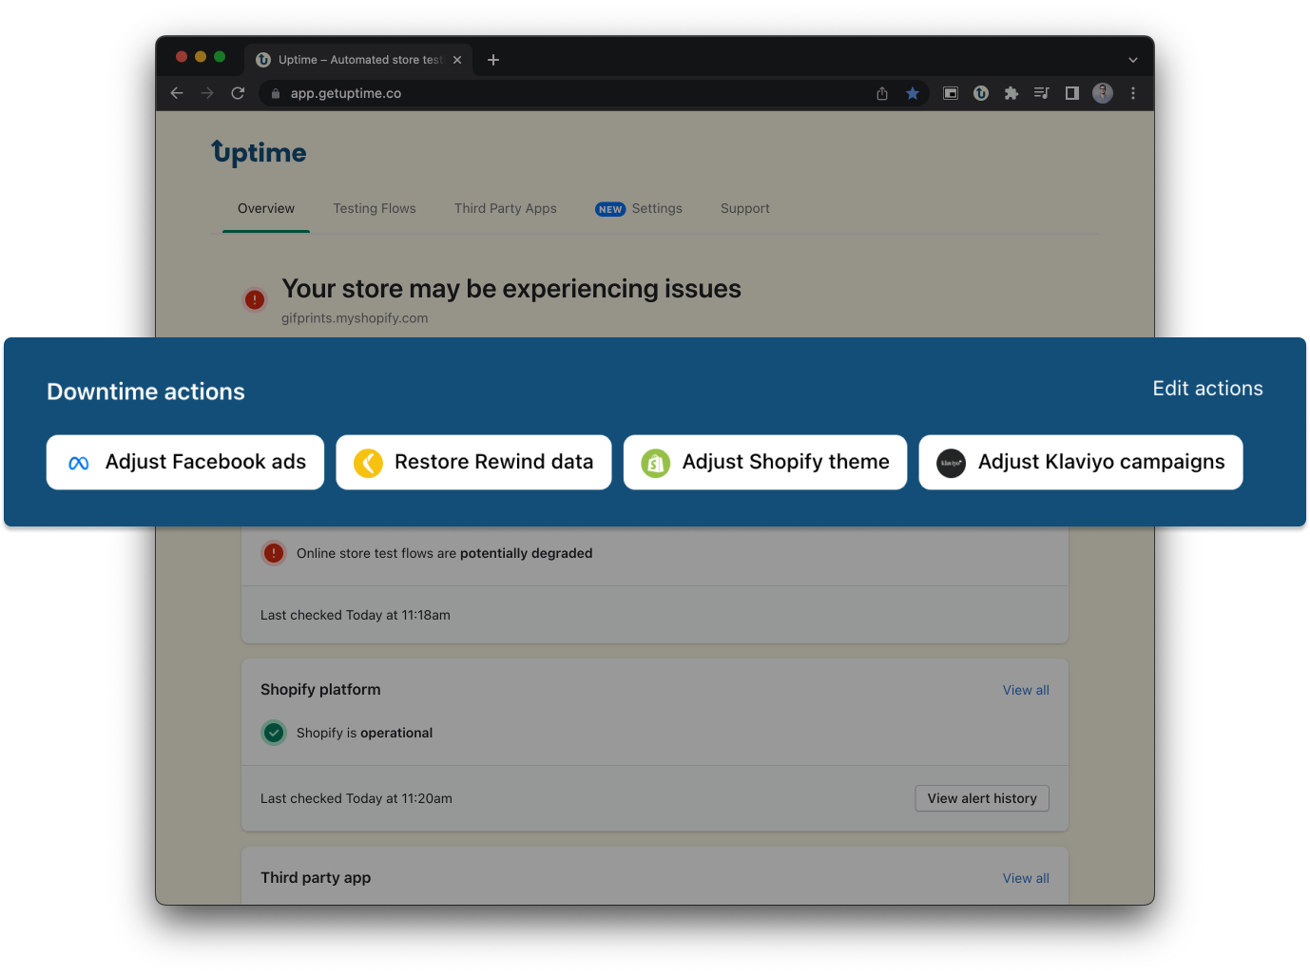Open the Chrome three-dot menu

pyautogui.click(x=1133, y=93)
